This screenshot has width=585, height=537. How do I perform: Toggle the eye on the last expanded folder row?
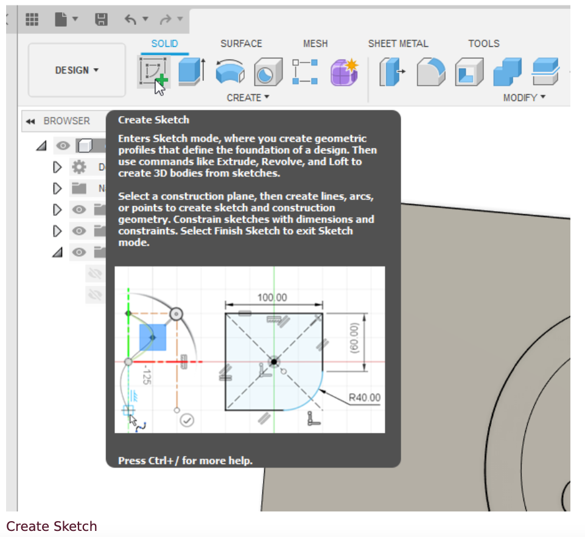tap(79, 252)
